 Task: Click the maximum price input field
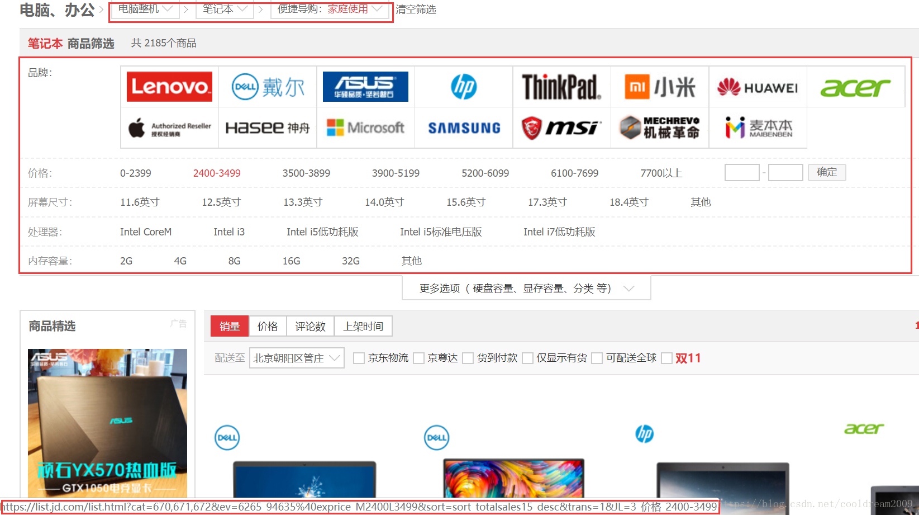pos(785,172)
